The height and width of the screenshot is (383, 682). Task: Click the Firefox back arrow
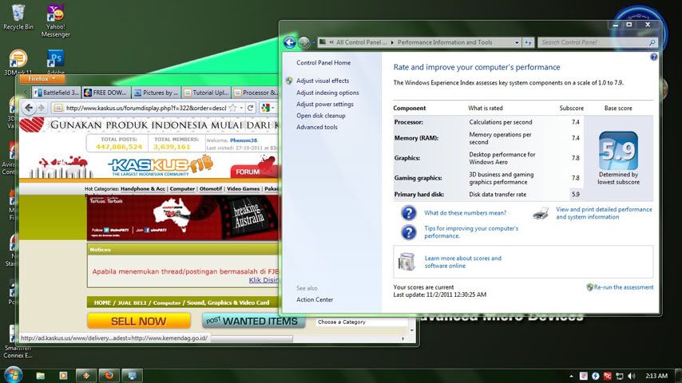click(x=29, y=108)
